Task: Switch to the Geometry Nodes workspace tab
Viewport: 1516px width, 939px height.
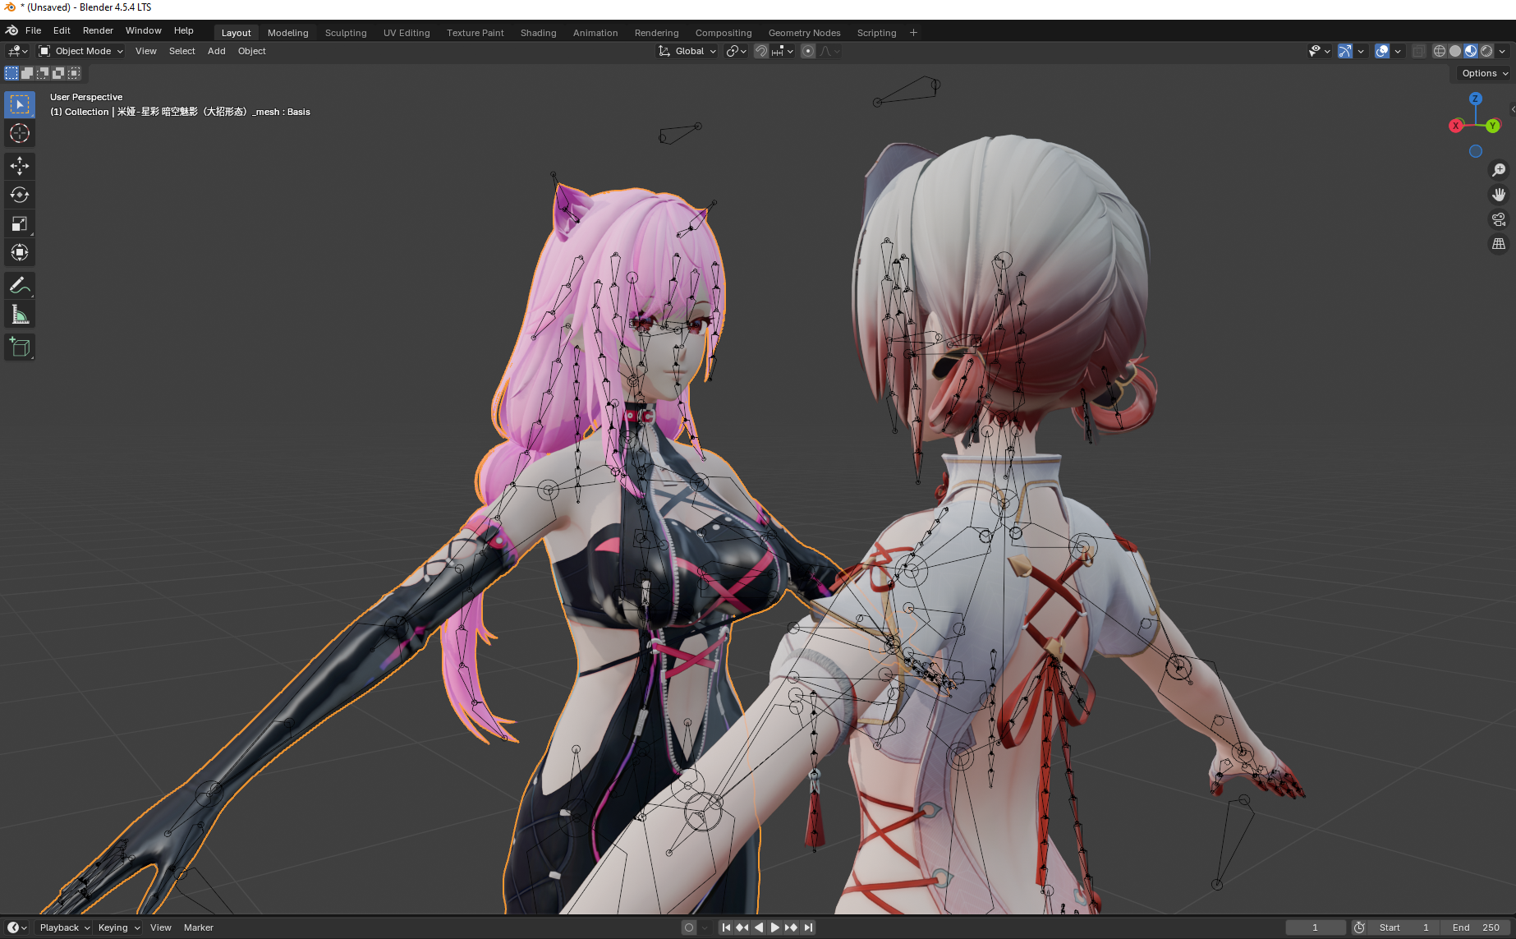Action: (x=804, y=33)
